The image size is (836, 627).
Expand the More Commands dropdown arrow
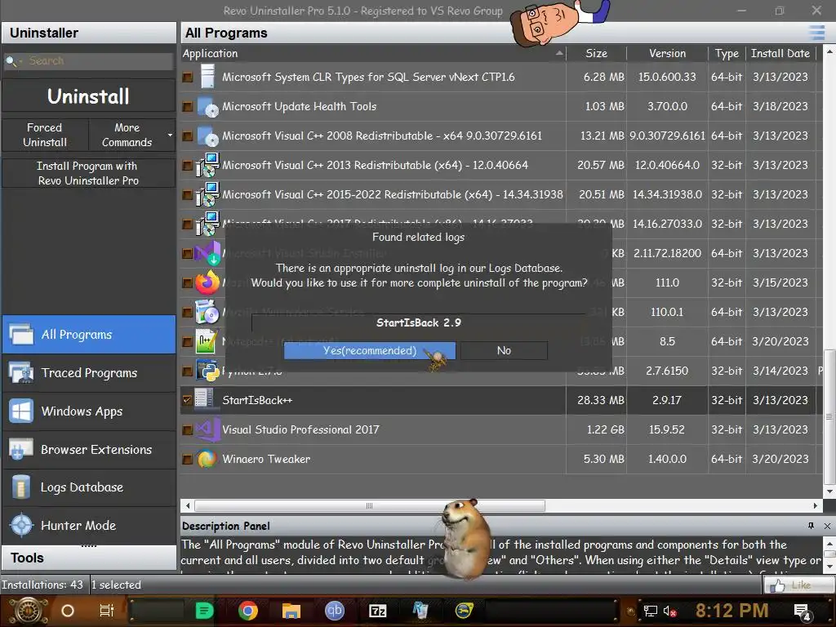(170, 135)
